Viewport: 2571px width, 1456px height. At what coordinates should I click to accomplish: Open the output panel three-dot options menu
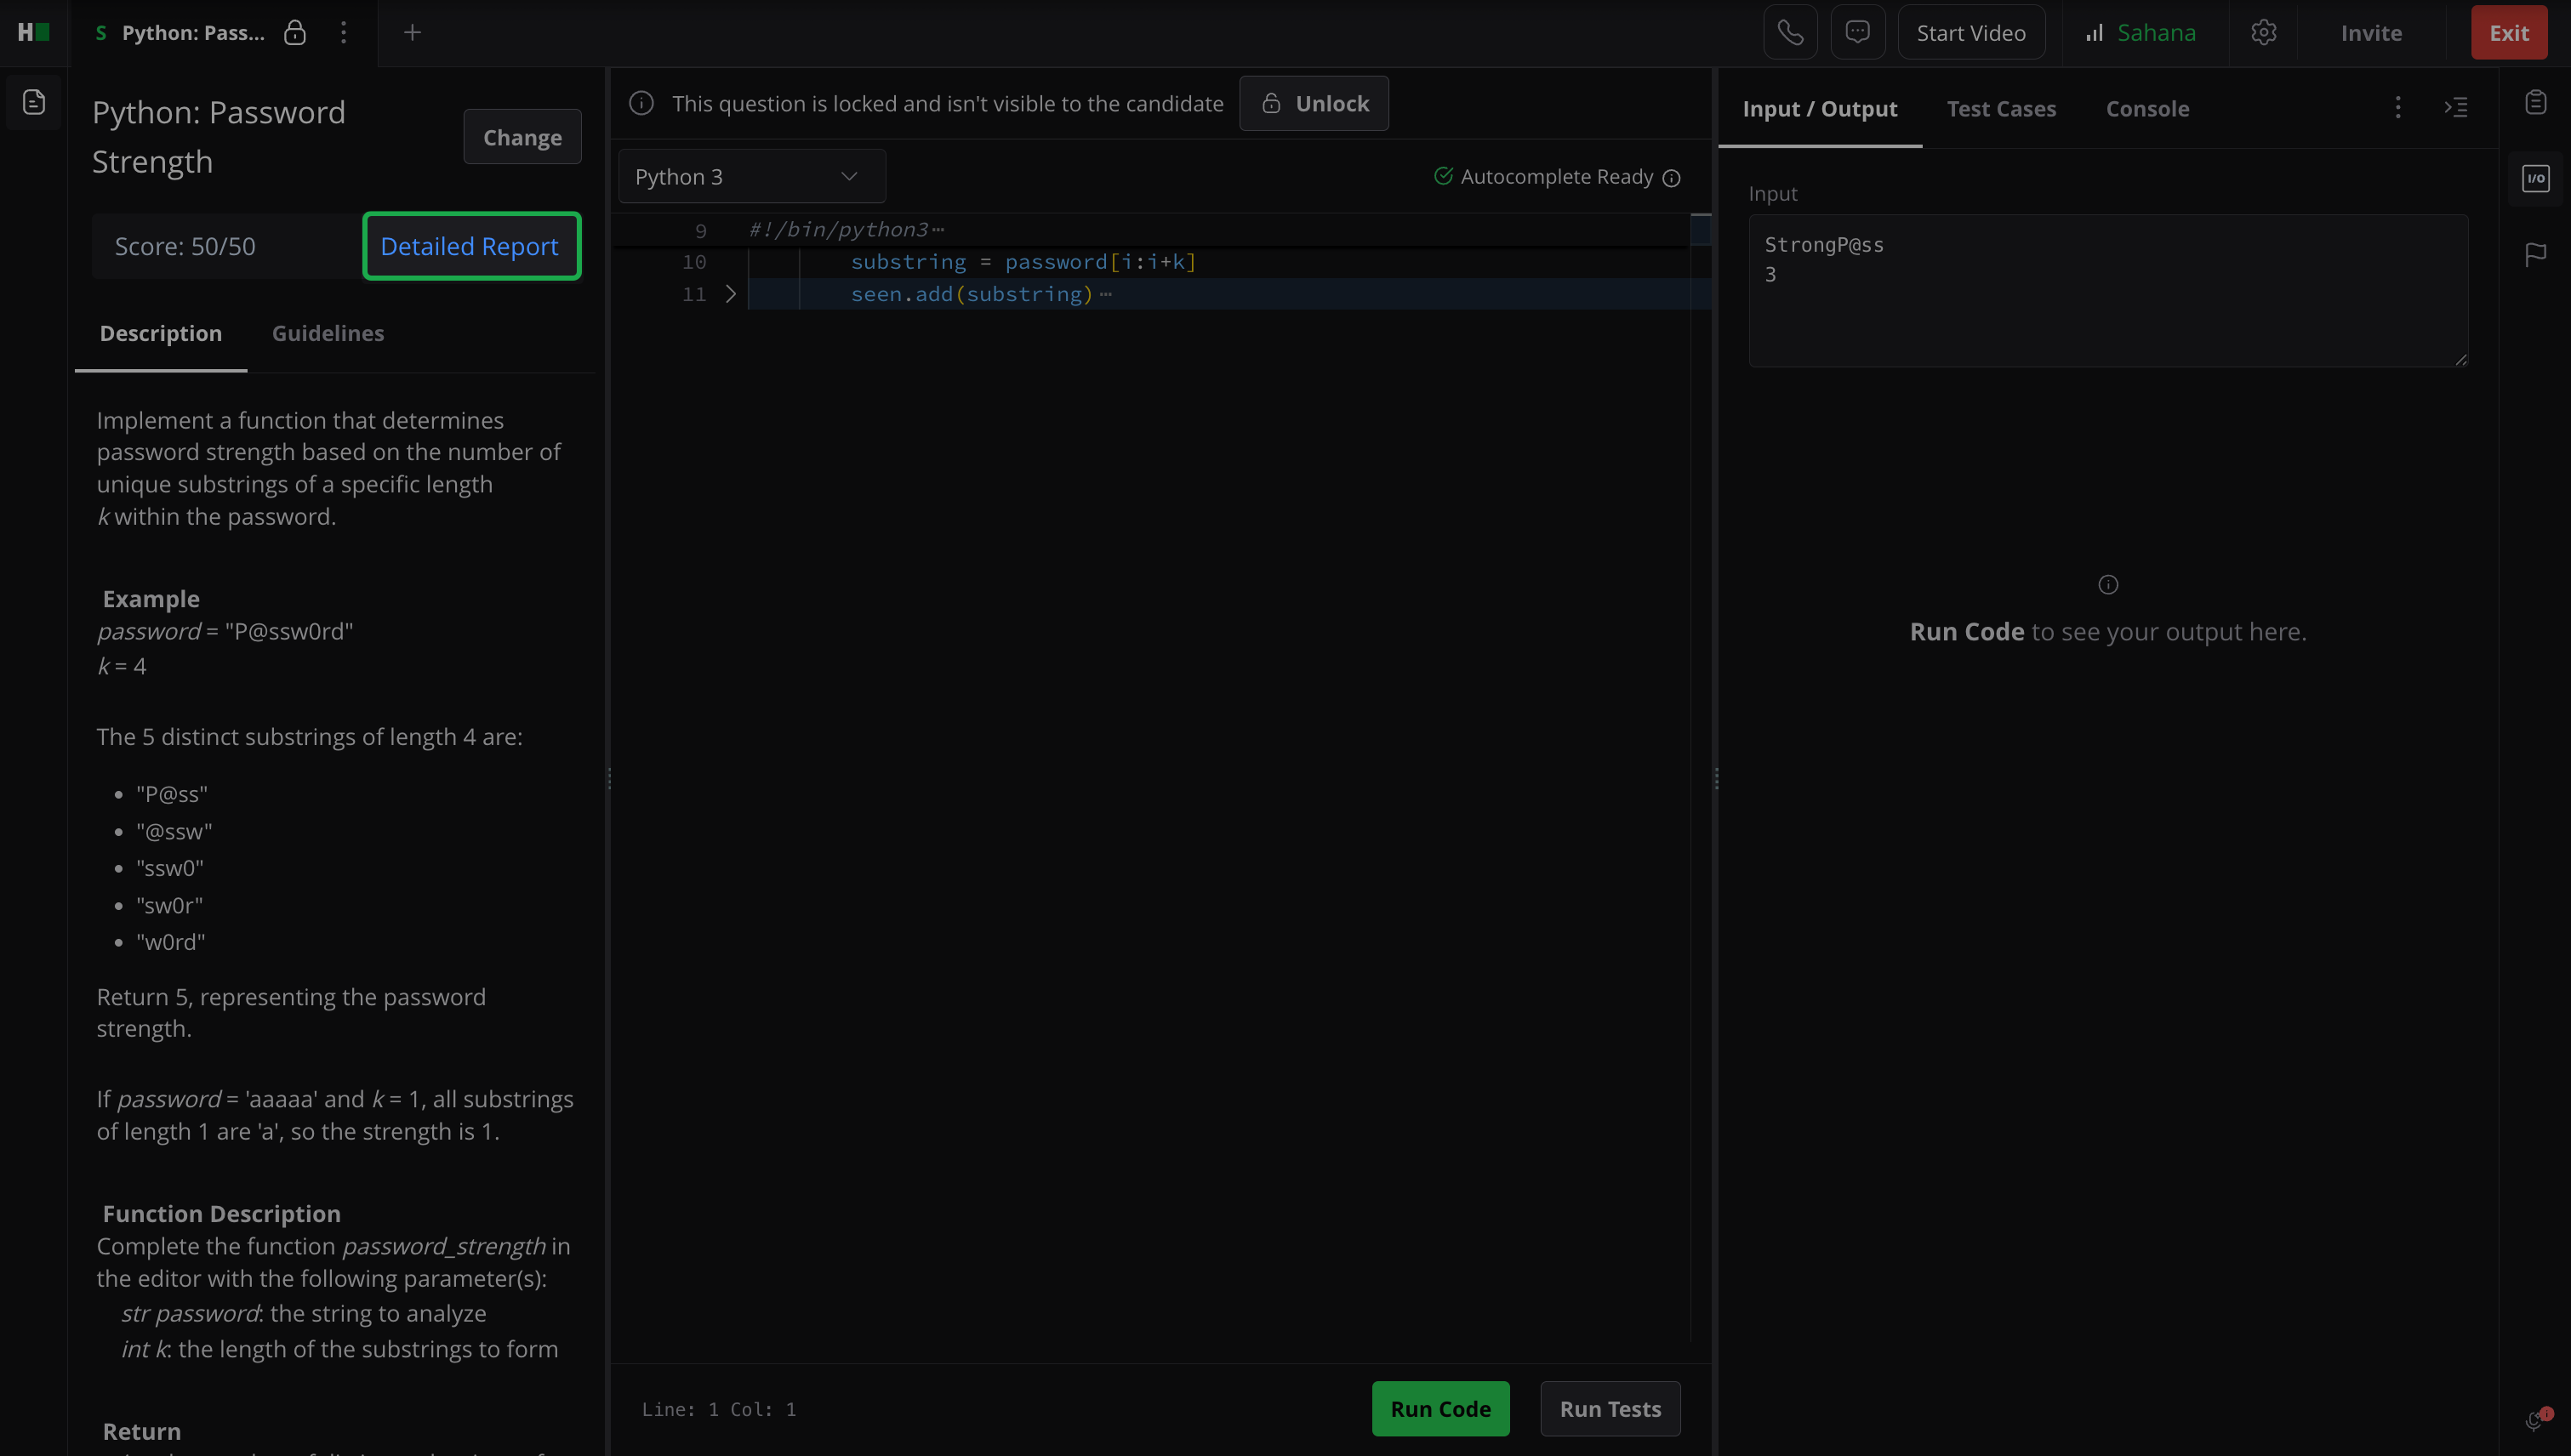pyautogui.click(x=2397, y=107)
